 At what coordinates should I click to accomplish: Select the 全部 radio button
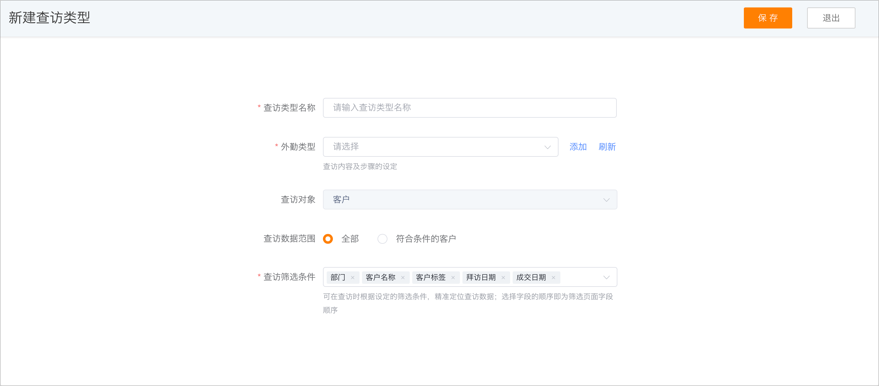pyautogui.click(x=328, y=239)
